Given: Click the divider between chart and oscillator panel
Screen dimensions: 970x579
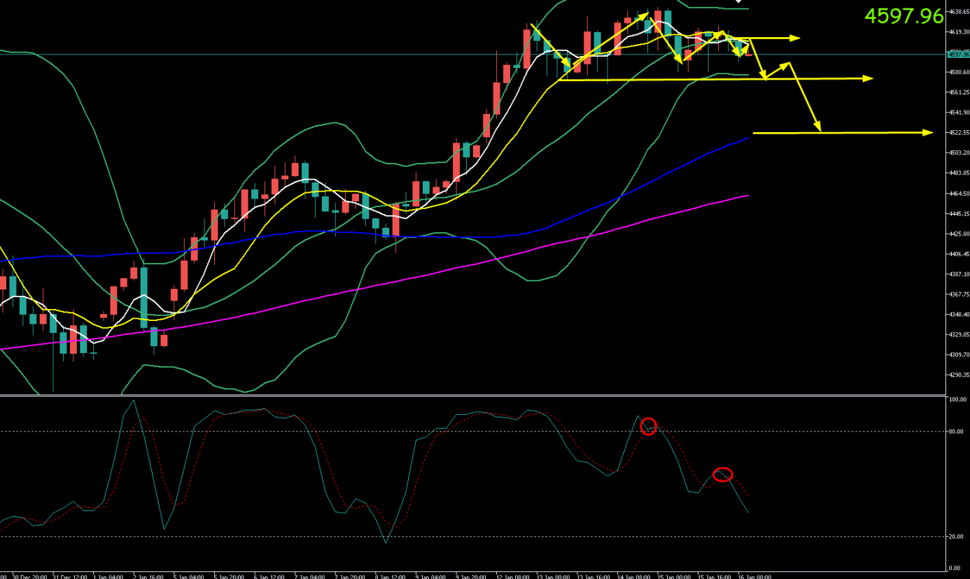Looking at the screenshot, I should click(476, 394).
